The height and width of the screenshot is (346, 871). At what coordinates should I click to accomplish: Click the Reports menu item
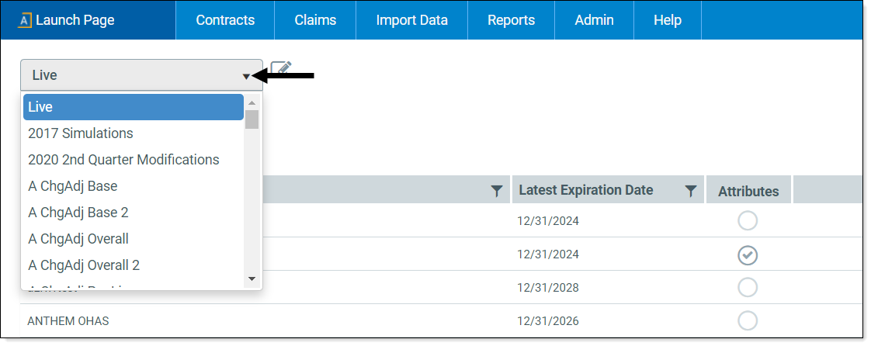click(x=511, y=20)
